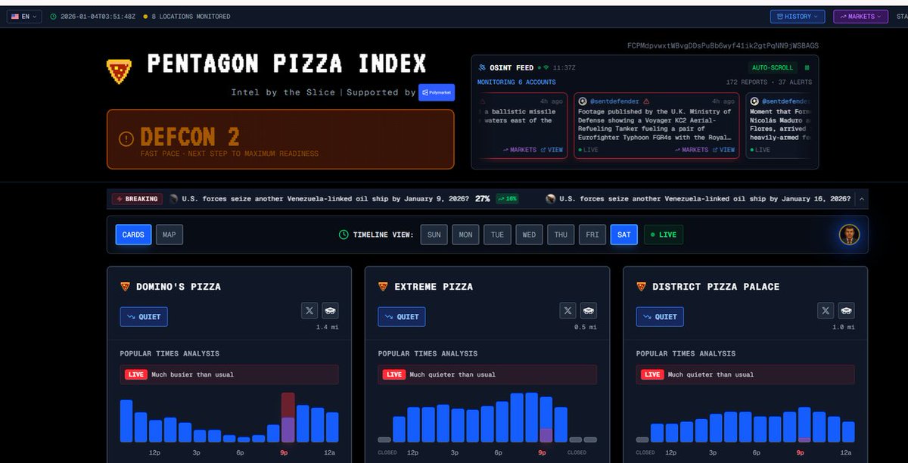
Task: Switch the timeline to LIVE mode
Action: point(664,235)
